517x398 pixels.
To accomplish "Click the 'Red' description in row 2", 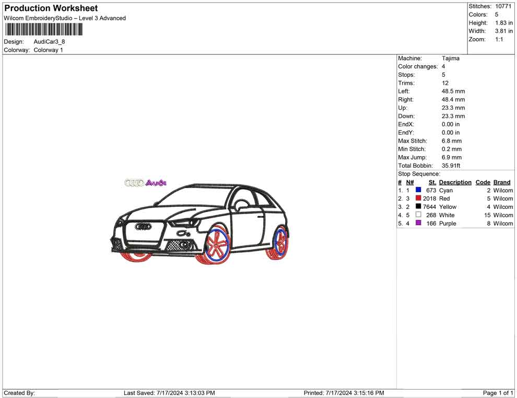I will 444,198.
